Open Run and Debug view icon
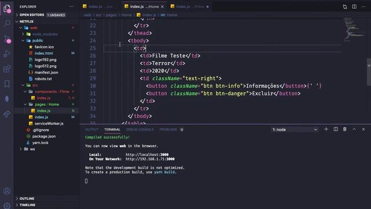The height and width of the screenshot is (209, 371). 7,54
